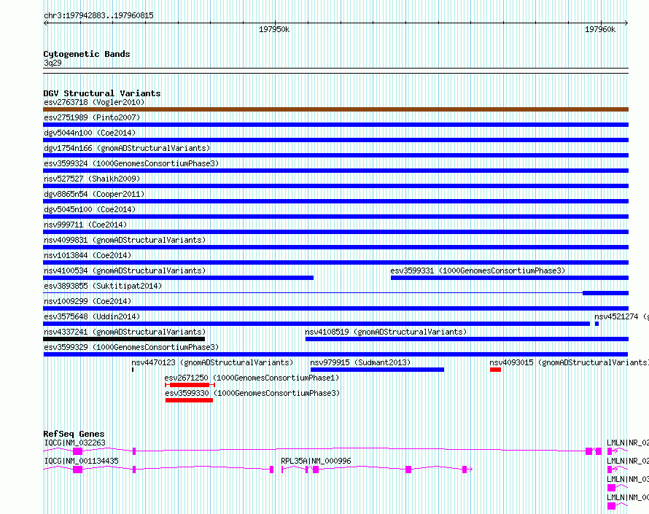Select nsv4093015 gnomAD variant label
The width and height of the screenshot is (649, 514).
pos(569,362)
